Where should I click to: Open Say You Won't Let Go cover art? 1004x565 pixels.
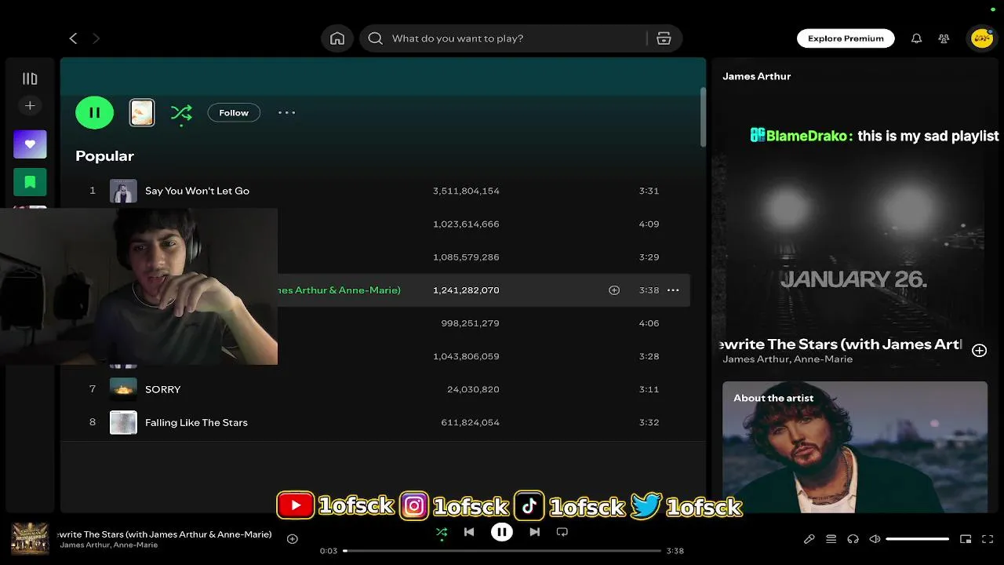click(x=123, y=191)
